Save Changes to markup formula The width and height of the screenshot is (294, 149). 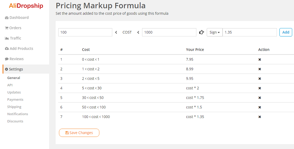79,133
